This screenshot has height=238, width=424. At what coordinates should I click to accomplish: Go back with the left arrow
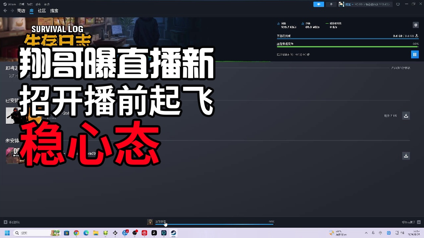tap(5, 11)
